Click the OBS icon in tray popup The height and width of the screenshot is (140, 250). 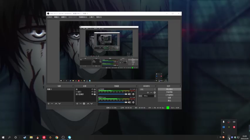229,122
